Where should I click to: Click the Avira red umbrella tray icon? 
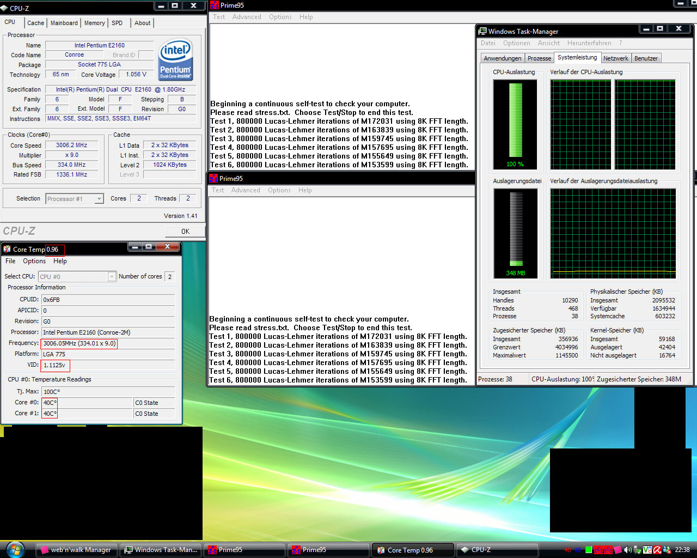(657, 550)
